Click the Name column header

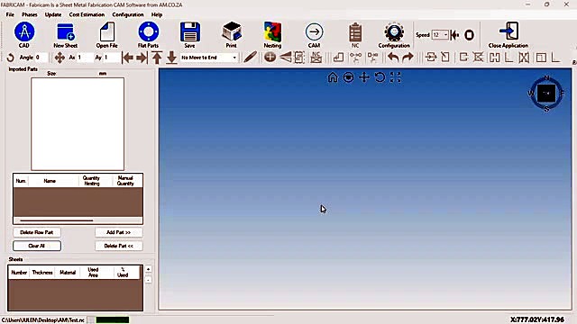pos(50,181)
